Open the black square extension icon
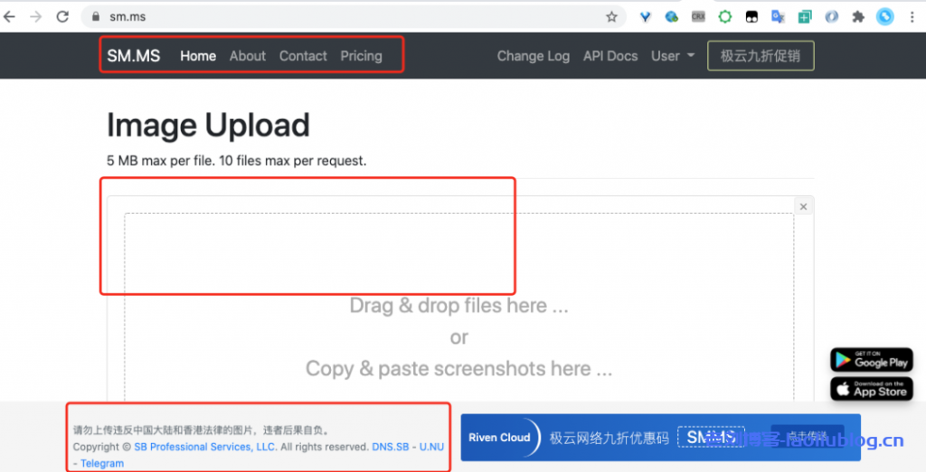Viewport: 926px width, 472px height. [x=751, y=17]
